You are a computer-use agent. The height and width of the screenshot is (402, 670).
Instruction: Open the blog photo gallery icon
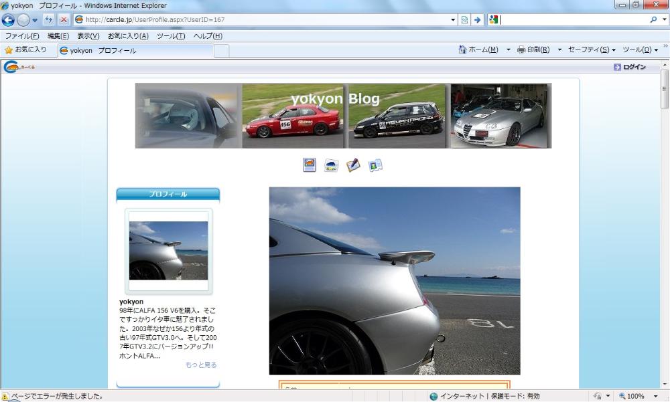pyautogui.click(x=309, y=164)
